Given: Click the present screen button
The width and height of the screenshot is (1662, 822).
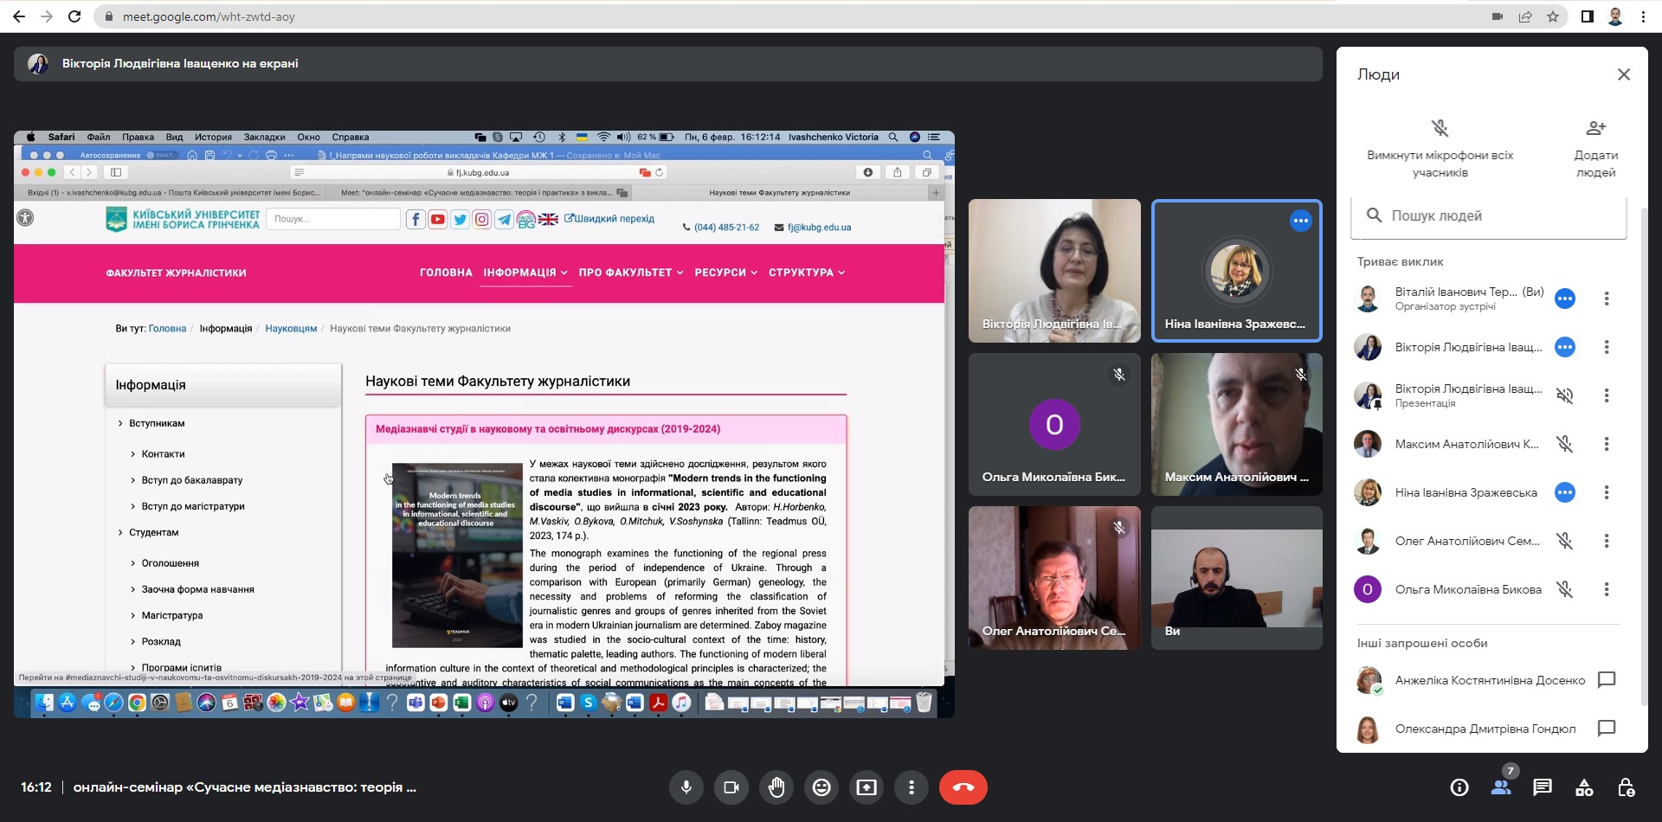Looking at the screenshot, I should 866,787.
